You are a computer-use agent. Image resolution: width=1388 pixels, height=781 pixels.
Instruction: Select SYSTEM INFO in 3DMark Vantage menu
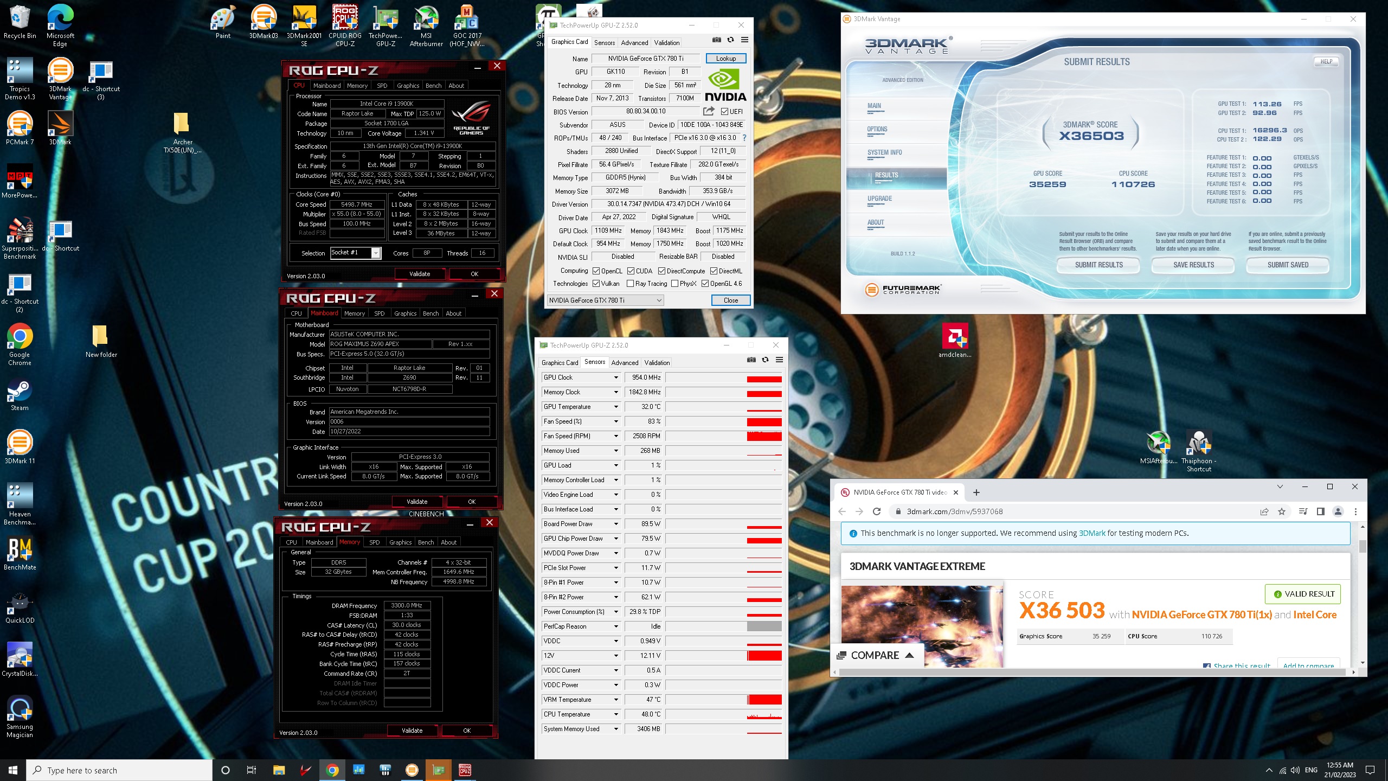[885, 152]
